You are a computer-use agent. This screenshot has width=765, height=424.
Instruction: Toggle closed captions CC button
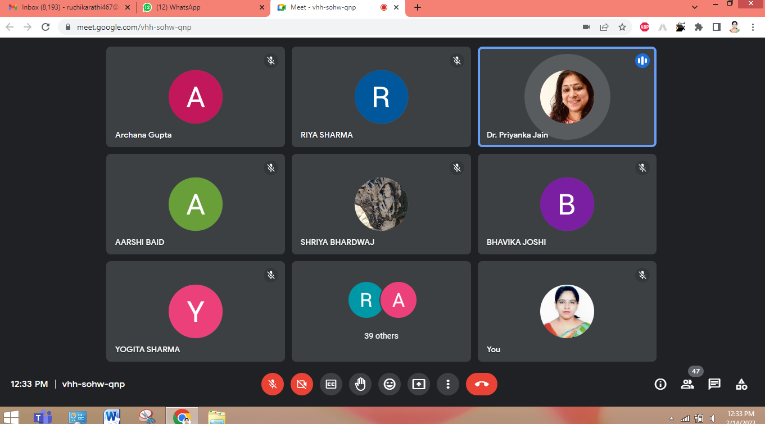tap(331, 384)
